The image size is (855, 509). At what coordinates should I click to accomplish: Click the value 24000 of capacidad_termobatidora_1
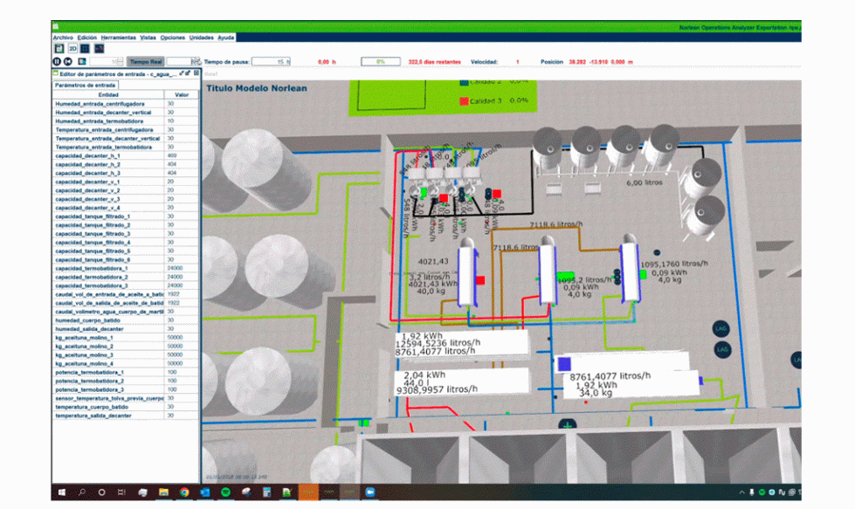(x=175, y=269)
